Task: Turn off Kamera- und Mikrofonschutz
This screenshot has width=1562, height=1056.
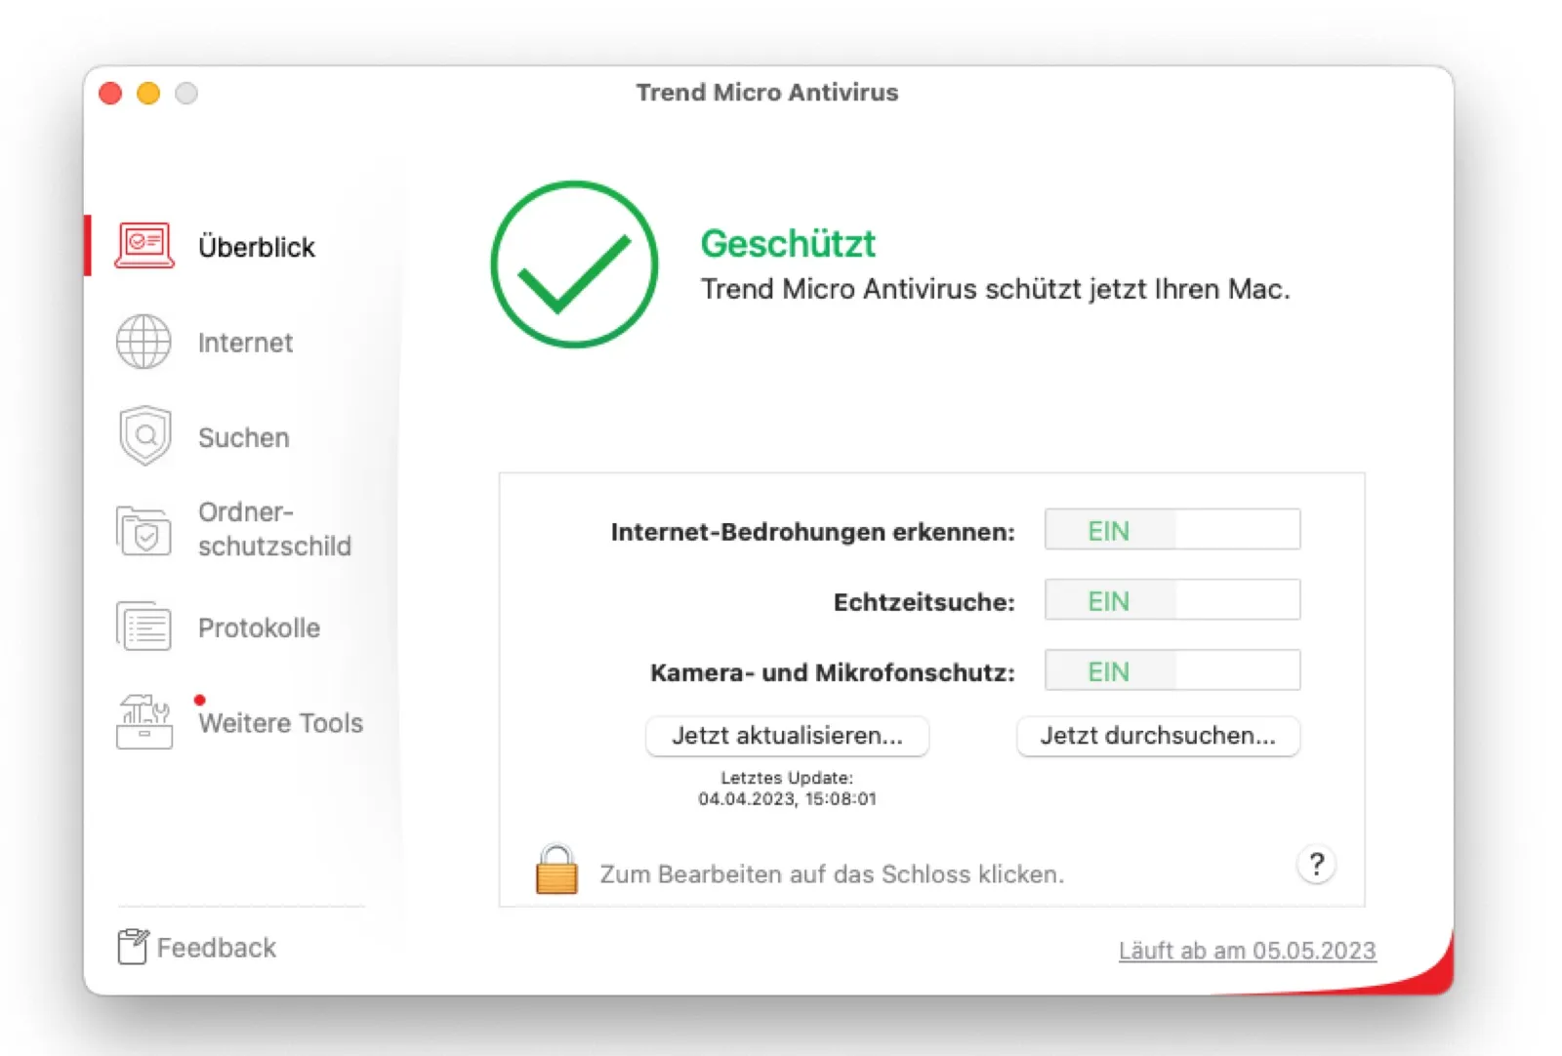Action: click(x=1171, y=670)
